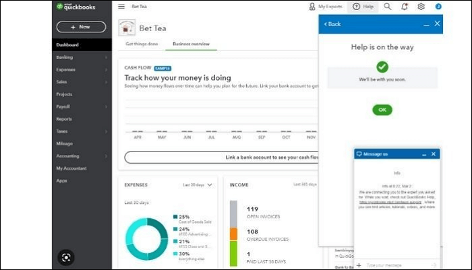The width and height of the screenshot is (472, 270).
Task: Click the + New button
Action: coord(81,27)
